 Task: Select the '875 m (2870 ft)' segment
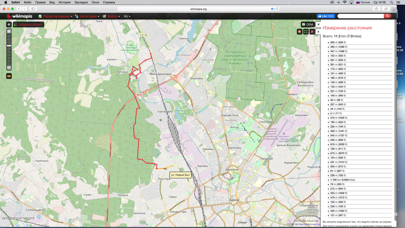[339, 153]
